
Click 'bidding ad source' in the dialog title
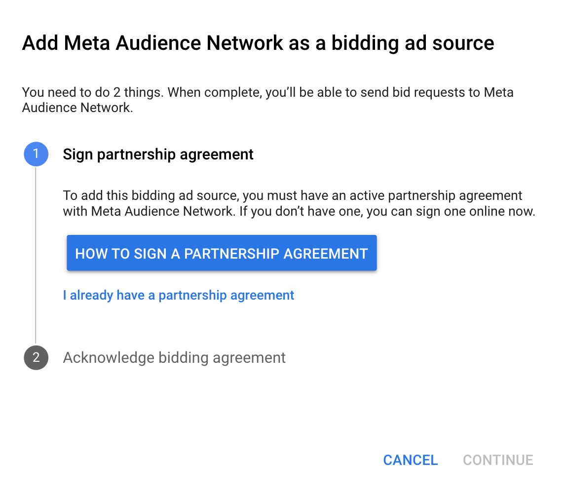click(413, 43)
